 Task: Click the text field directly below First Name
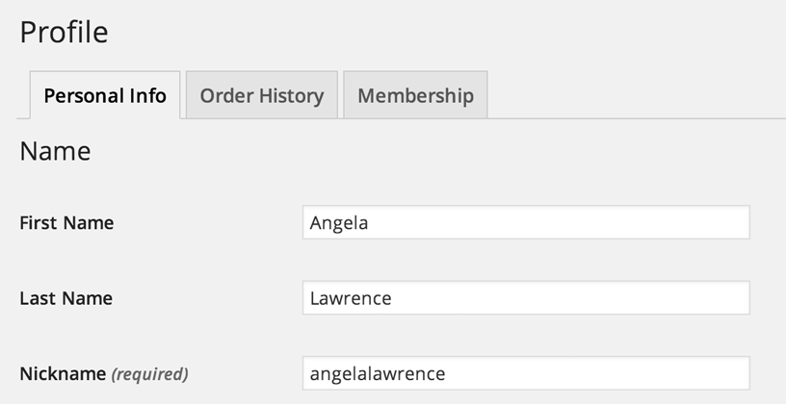(x=525, y=298)
